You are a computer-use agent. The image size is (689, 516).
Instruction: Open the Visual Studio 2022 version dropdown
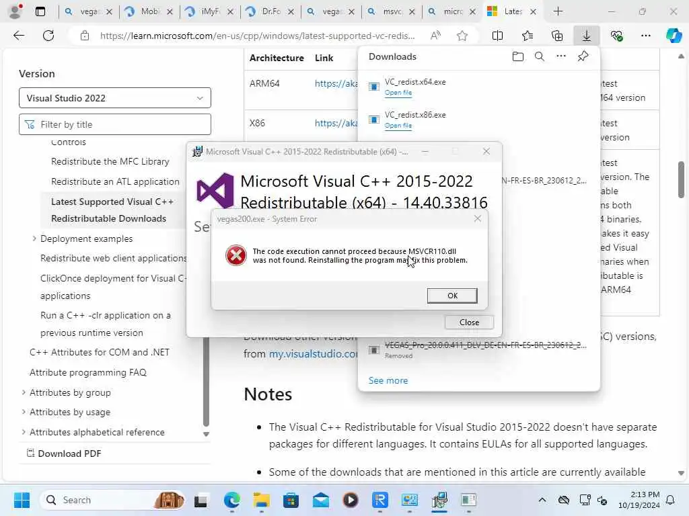click(114, 98)
